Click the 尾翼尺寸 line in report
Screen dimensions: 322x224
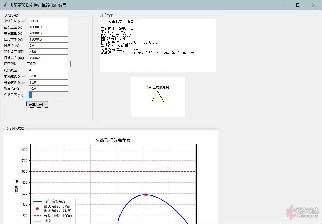click(147, 53)
